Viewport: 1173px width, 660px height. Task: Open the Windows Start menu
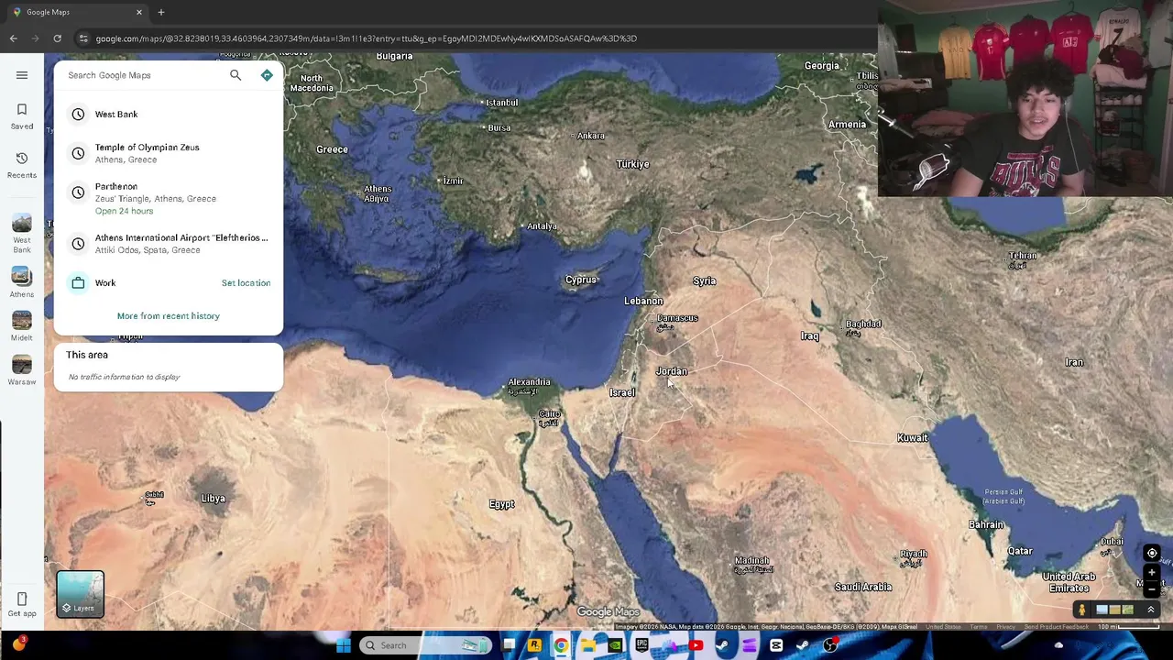[343, 645]
